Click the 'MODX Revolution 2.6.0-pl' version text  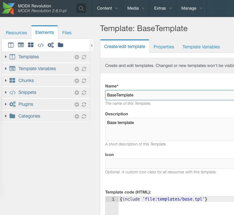(42, 11)
